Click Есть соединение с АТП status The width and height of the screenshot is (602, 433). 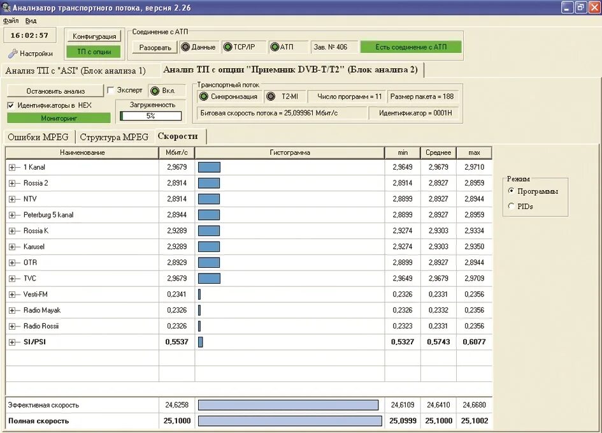(x=411, y=47)
